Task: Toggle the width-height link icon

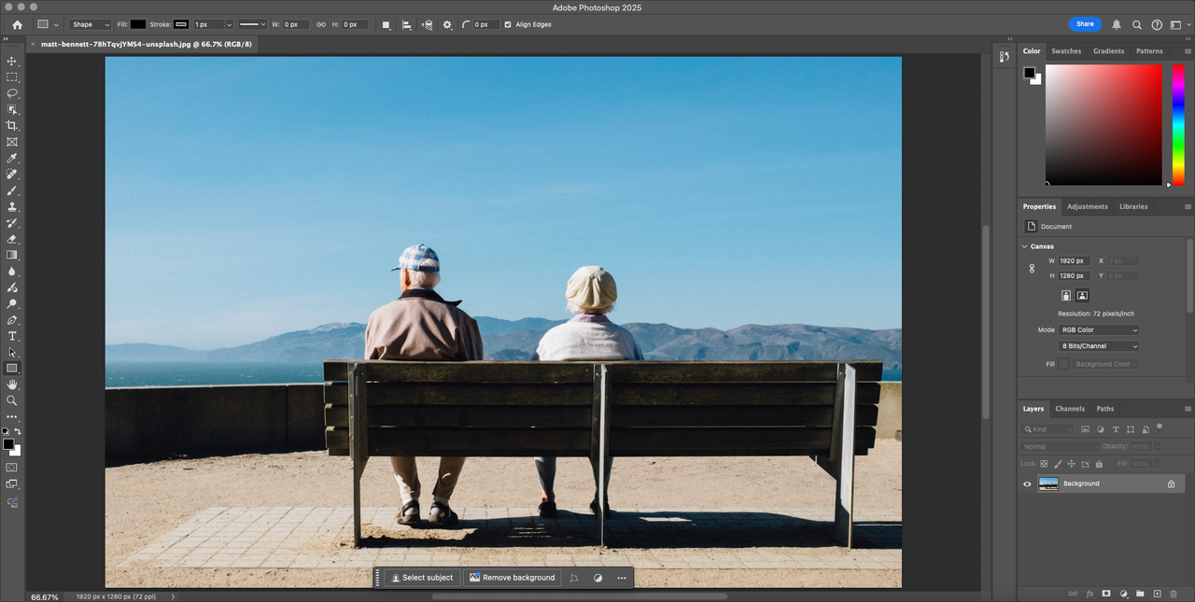Action: click(x=321, y=24)
